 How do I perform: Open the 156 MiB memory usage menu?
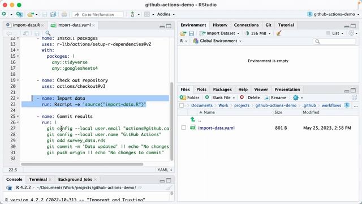tap(258, 33)
